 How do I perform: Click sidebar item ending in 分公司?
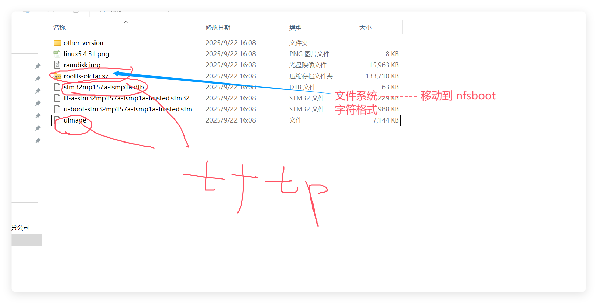tap(21, 227)
